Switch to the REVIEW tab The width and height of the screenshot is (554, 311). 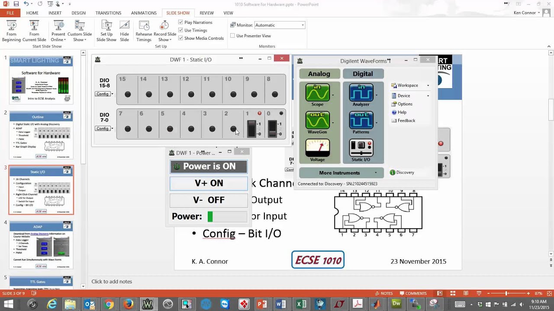coord(206,13)
